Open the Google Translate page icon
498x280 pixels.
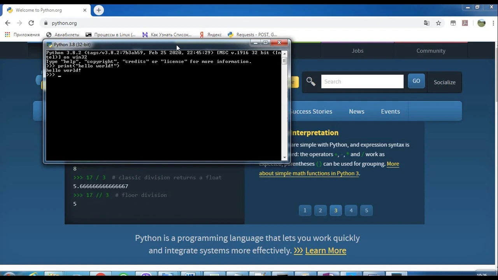427,23
